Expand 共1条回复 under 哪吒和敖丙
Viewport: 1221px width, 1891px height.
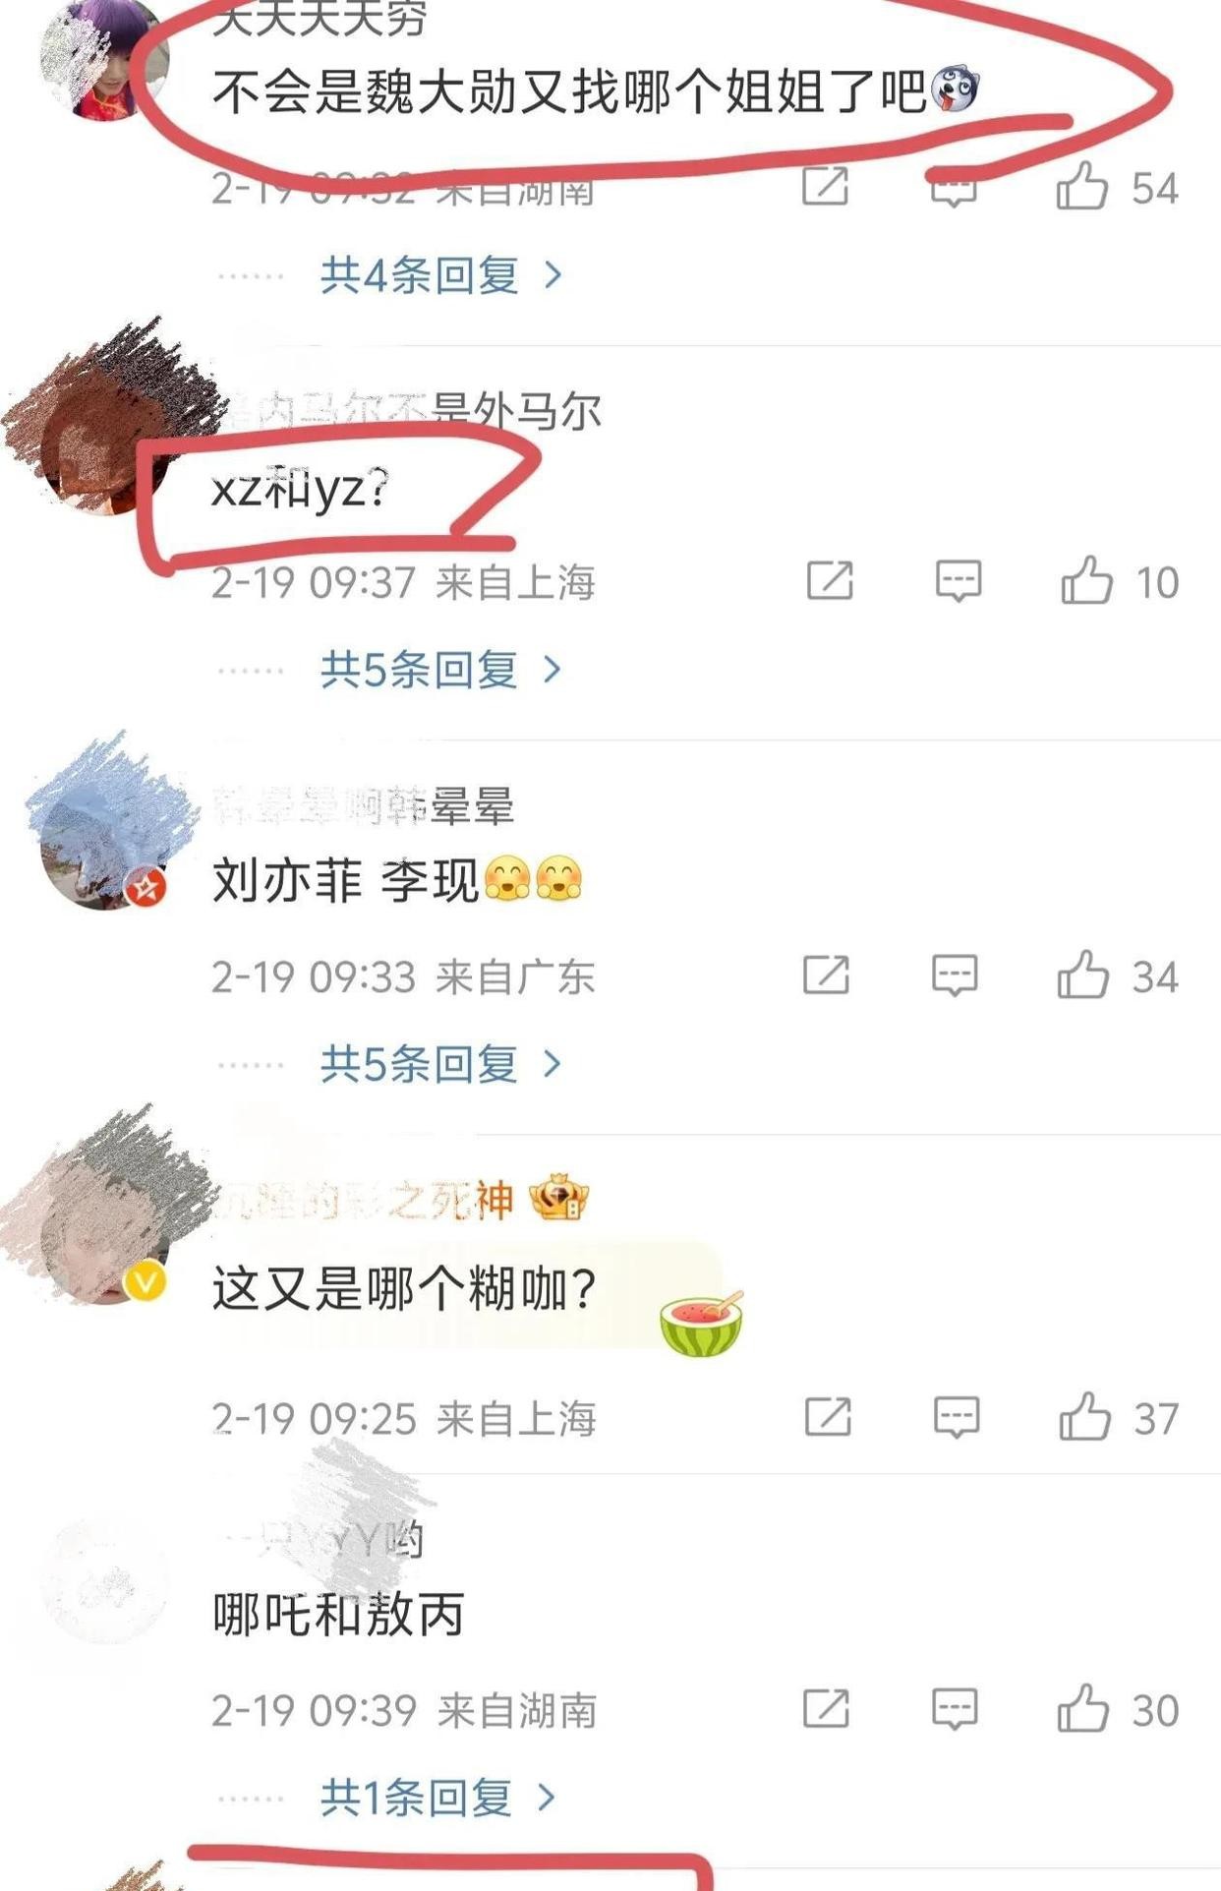pos(438,1798)
